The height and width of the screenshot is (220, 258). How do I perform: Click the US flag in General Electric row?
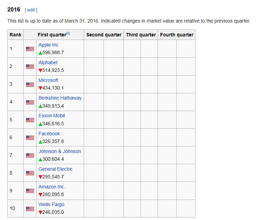[30, 173]
